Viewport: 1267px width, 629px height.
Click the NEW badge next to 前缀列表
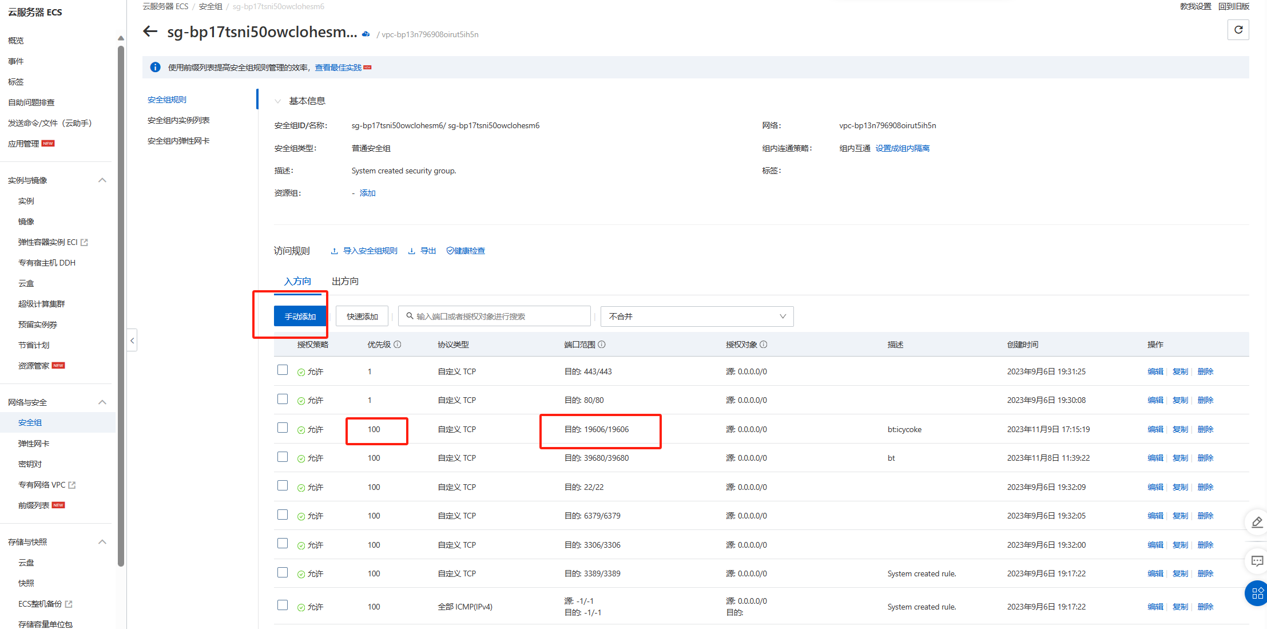(x=58, y=505)
